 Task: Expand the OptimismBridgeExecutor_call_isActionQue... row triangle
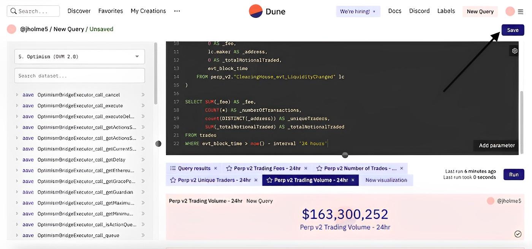[x=17, y=225]
